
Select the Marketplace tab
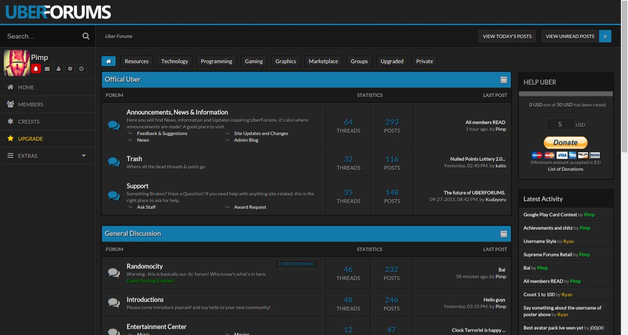323,61
